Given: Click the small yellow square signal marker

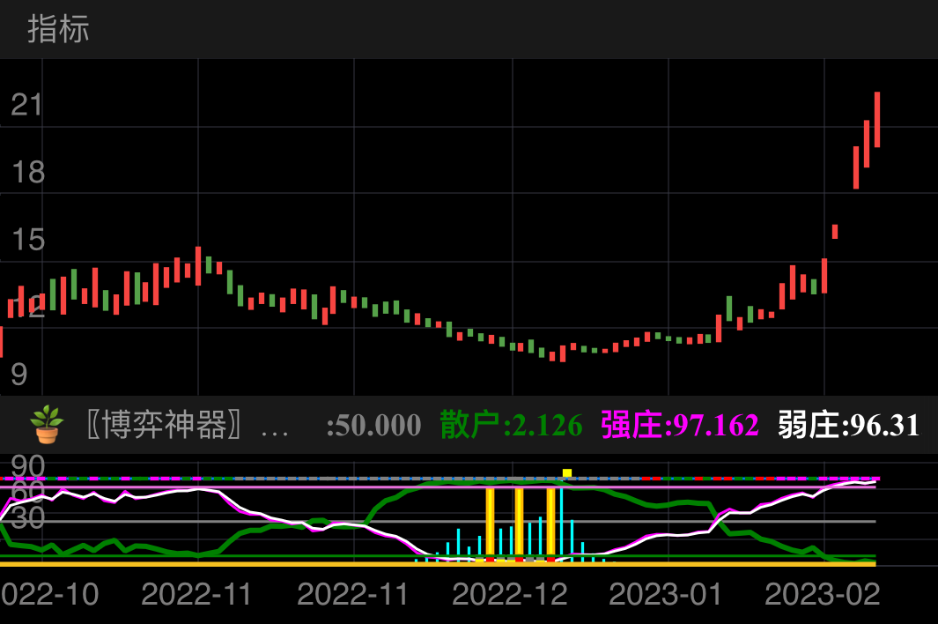Looking at the screenshot, I should tap(567, 473).
